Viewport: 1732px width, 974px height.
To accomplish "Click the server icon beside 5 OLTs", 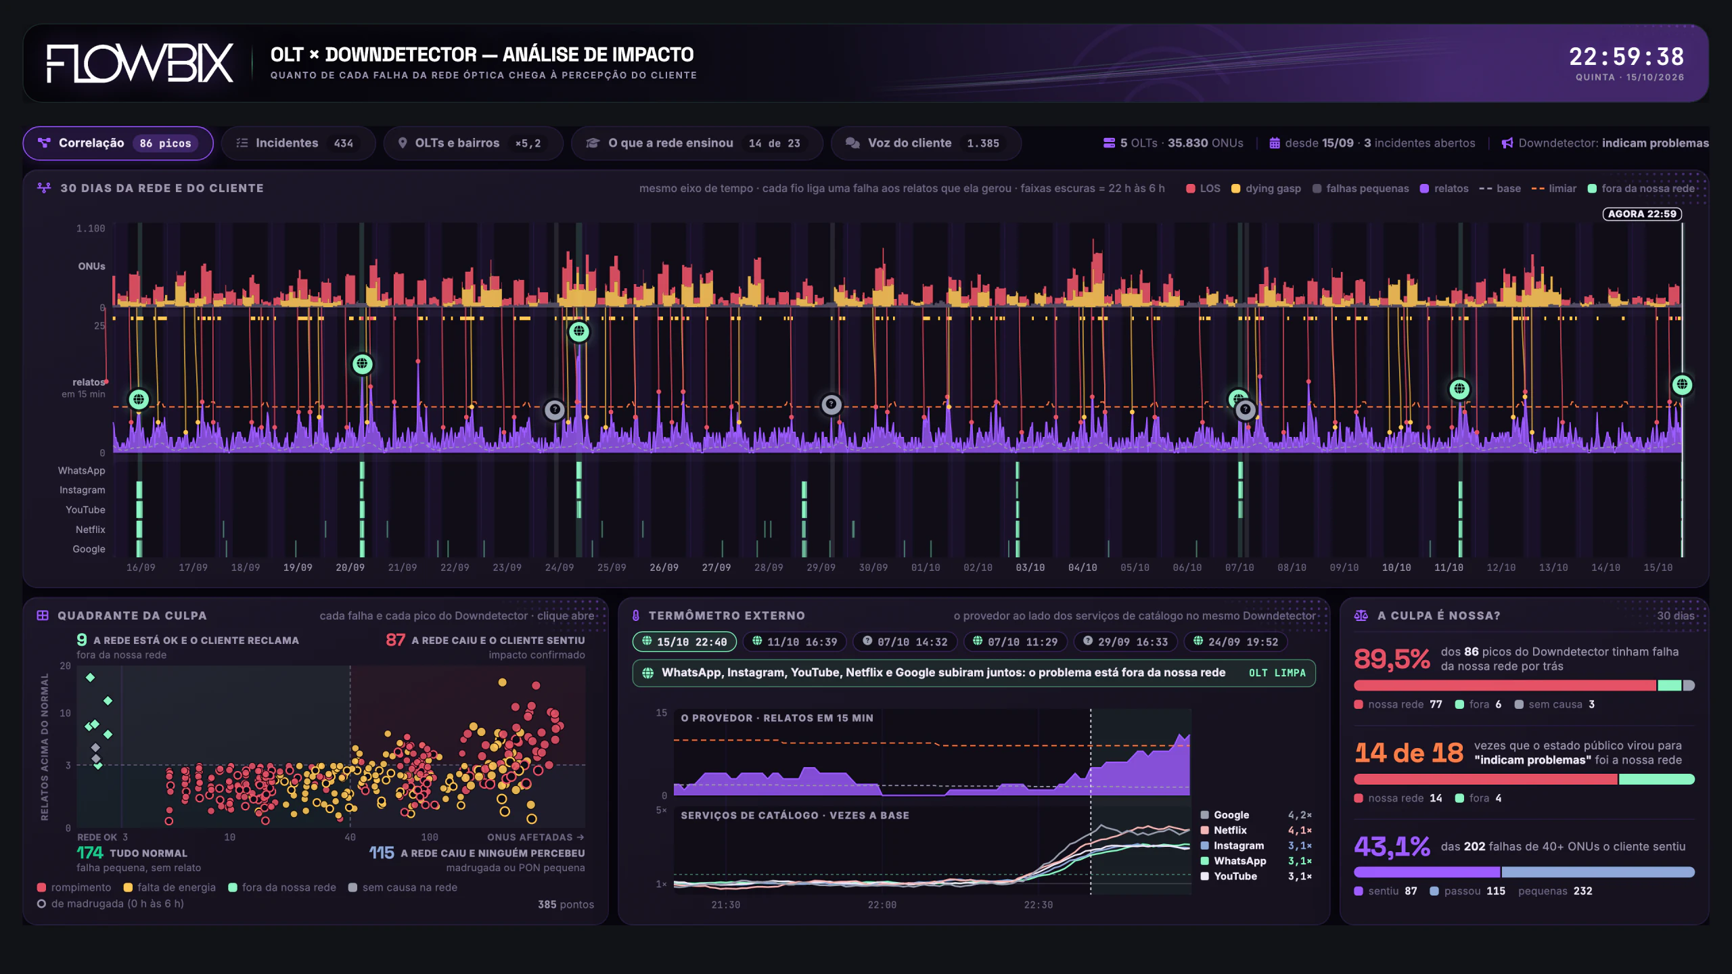I will 1109,143.
